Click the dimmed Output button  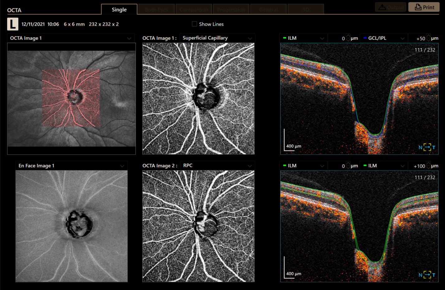[x=391, y=7]
